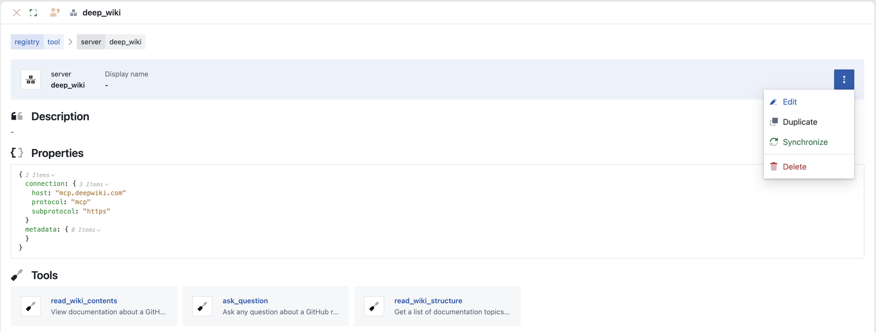Click the subprotocol value "https"
This screenshot has height=332, width=876.
tap(96, 211)
